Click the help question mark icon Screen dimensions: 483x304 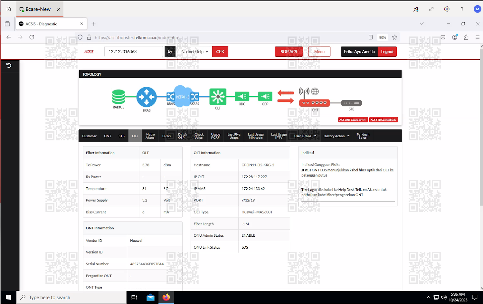coord(462,9)
